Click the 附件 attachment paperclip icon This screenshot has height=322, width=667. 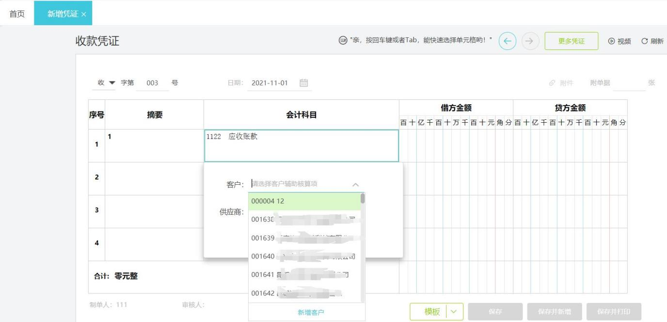click(552, 83)
